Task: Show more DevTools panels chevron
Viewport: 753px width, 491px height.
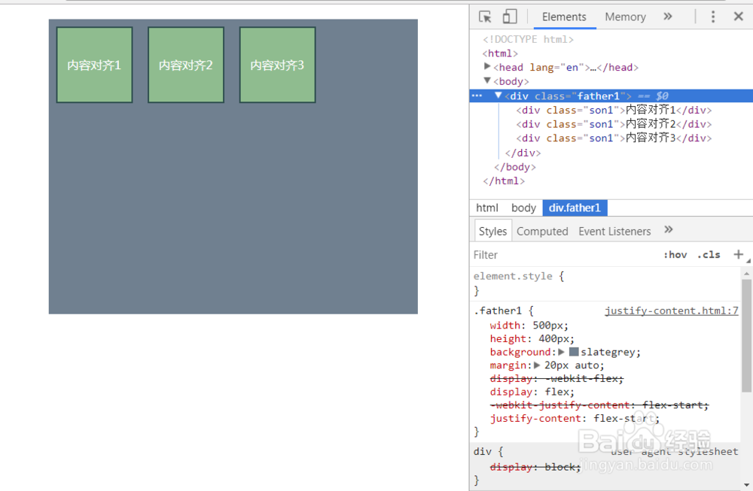Action: tap(667, 17)
